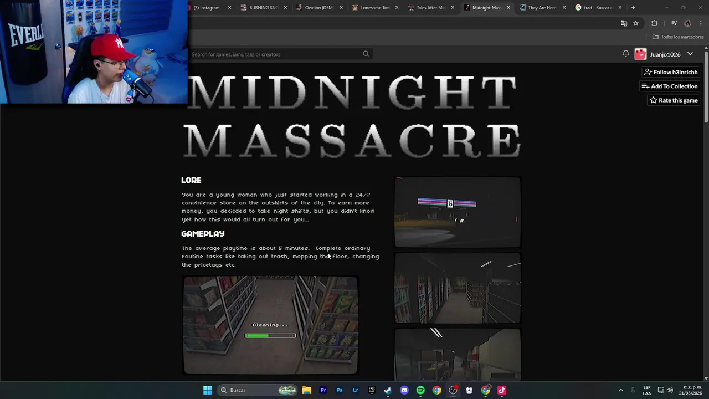Close the Instagram tab
Viewport: 709px width, 399px height.
(x=229, y=8)
